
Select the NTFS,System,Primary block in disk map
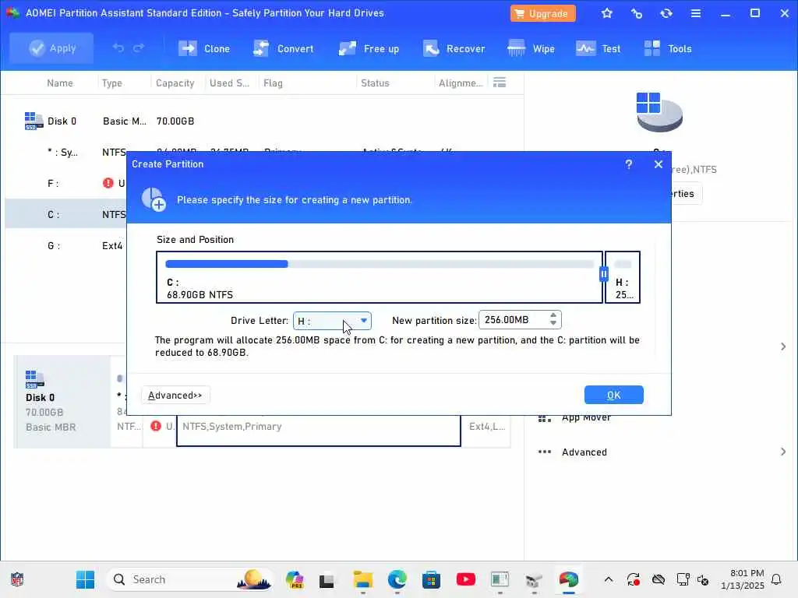coord(319,430)
